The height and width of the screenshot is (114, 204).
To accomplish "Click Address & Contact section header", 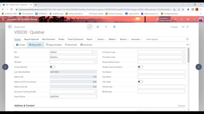I will point(24,105).
